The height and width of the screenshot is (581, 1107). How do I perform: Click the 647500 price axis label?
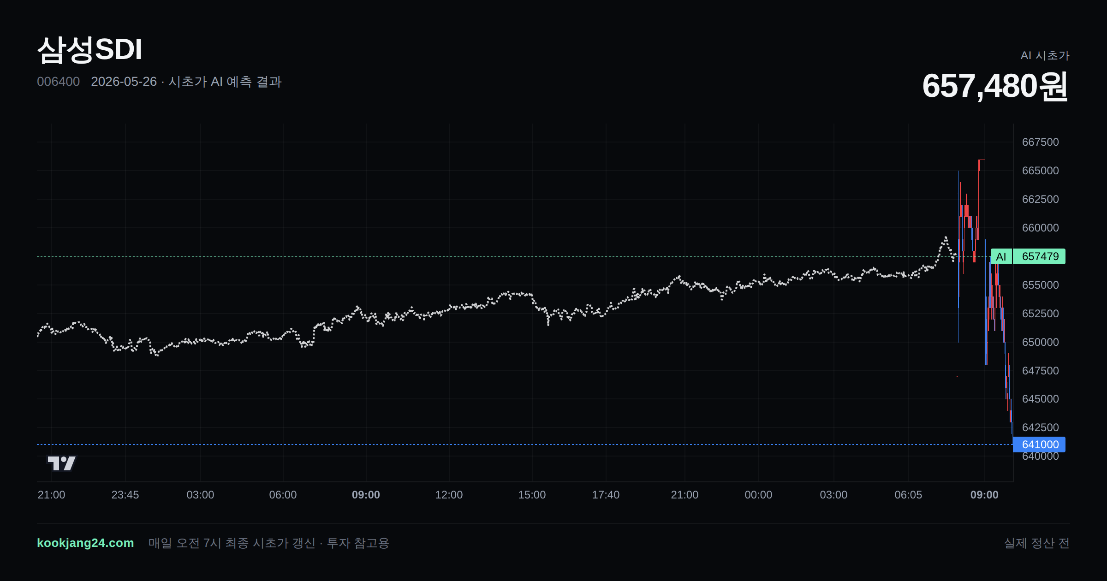pos(1040,371)
